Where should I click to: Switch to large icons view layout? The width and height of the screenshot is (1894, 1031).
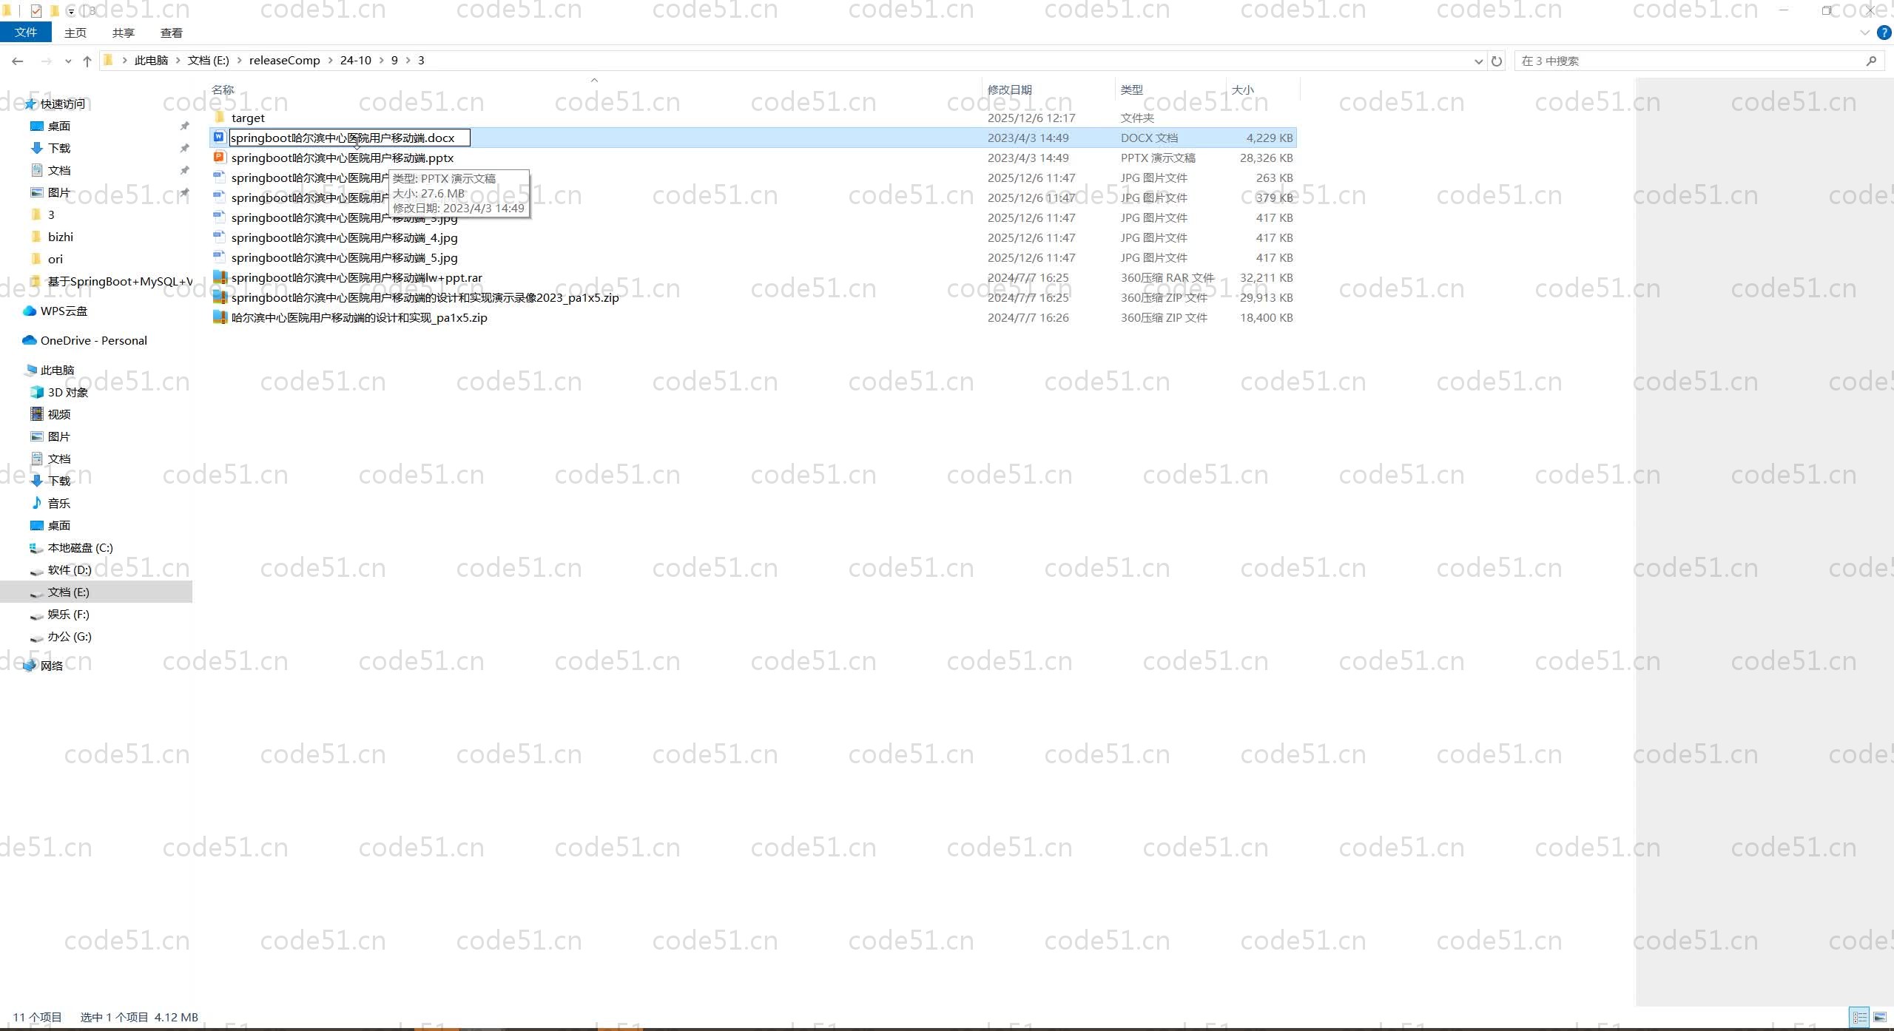[x=1880, y=1018]
